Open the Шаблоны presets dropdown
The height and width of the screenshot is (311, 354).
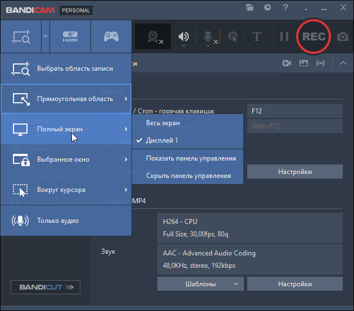(x=201, y=284)
